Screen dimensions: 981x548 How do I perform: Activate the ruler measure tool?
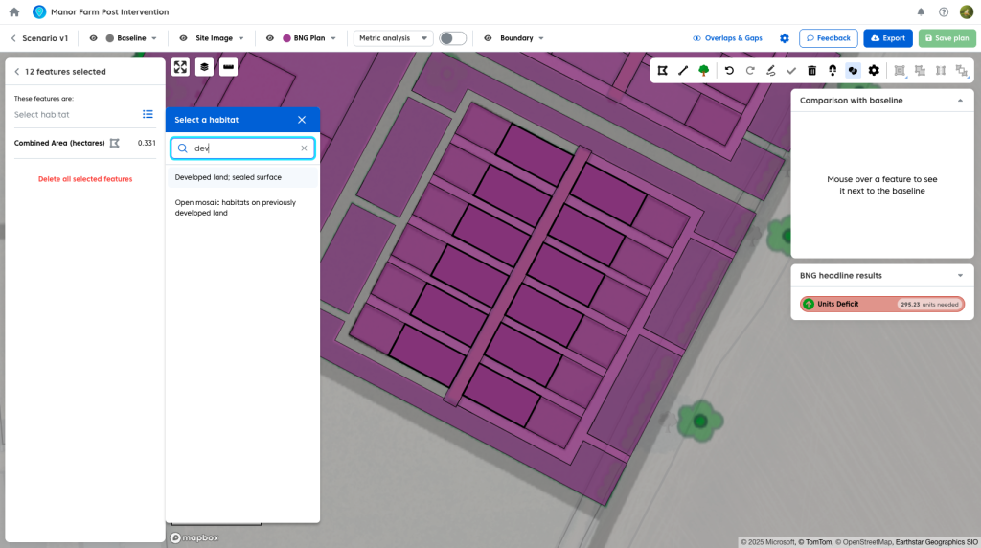228,67
